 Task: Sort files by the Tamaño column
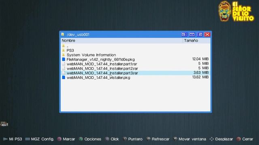[x=197, y=40]
